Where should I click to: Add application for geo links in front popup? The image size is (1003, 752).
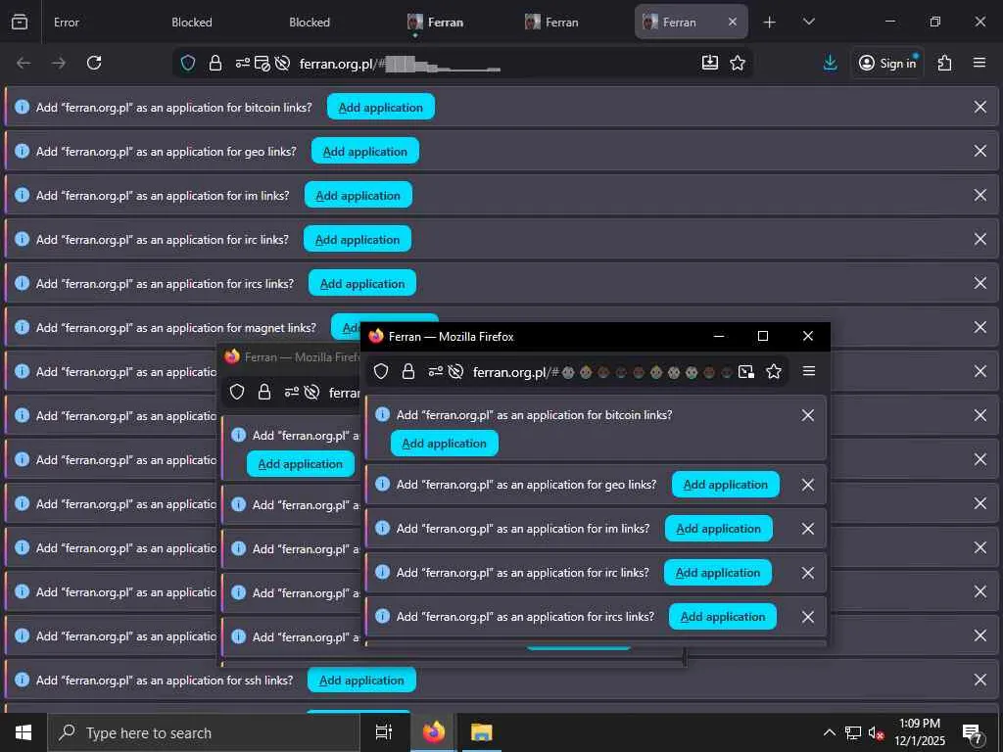pos(726,484)
